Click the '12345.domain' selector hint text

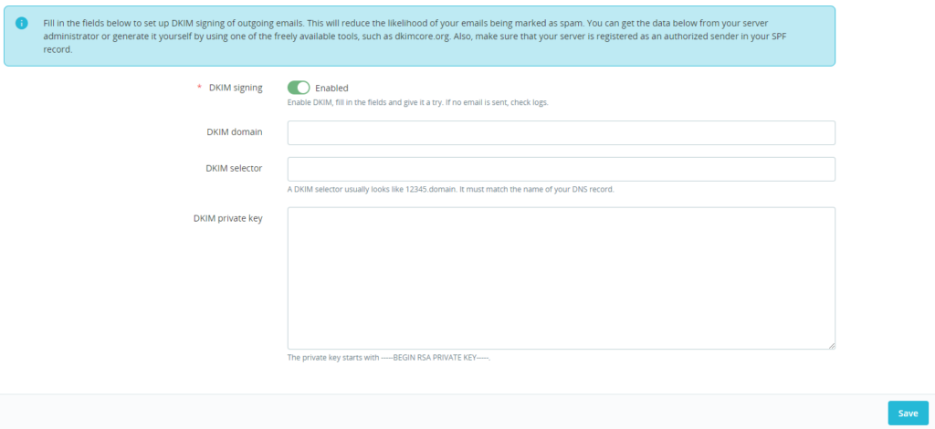tap(450, 190)
